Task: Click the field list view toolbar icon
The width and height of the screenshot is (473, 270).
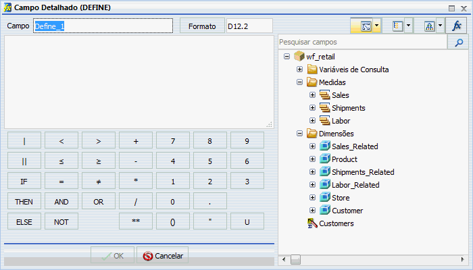Action: [398, 26]
